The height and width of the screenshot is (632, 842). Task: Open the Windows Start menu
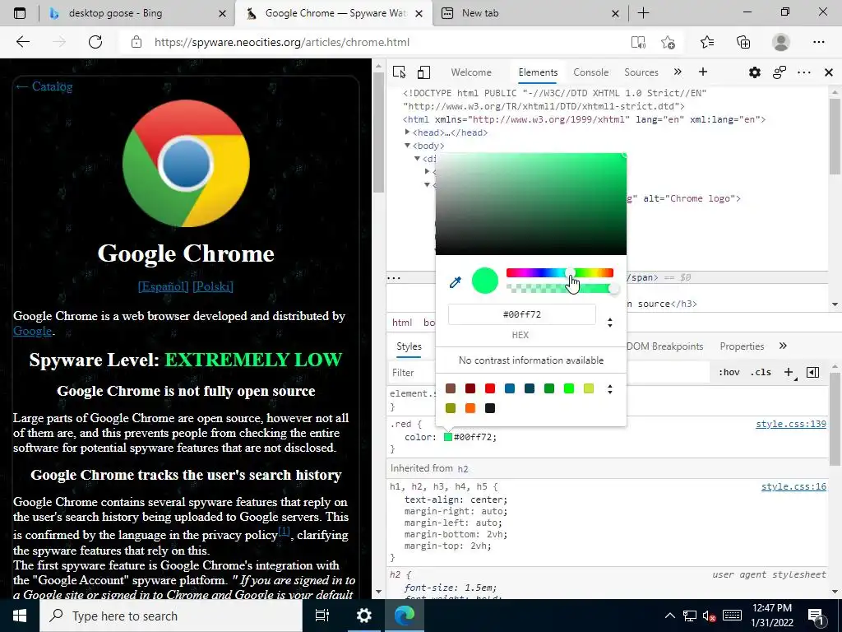(x=20, y=616)
